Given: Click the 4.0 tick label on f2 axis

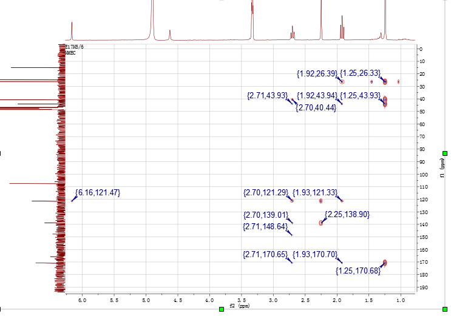Looking at the screenshot, I should (x=209, y=300).
